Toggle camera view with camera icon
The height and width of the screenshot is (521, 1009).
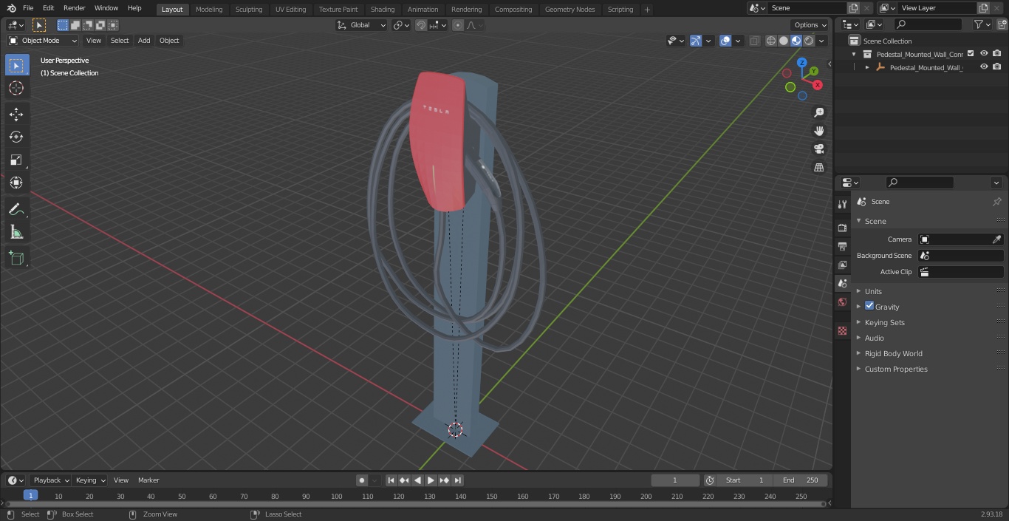coord(818,149)
